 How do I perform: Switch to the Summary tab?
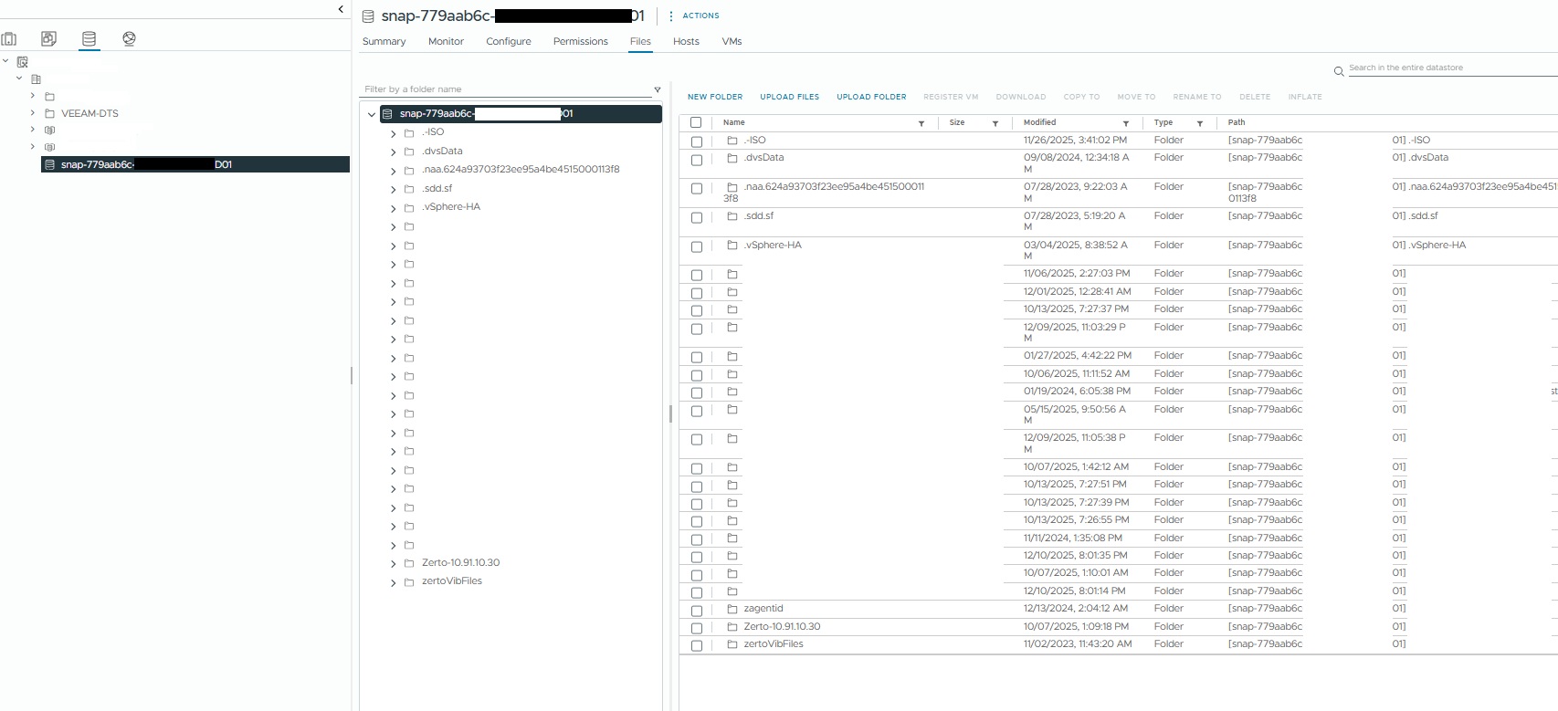click(384, 41)
